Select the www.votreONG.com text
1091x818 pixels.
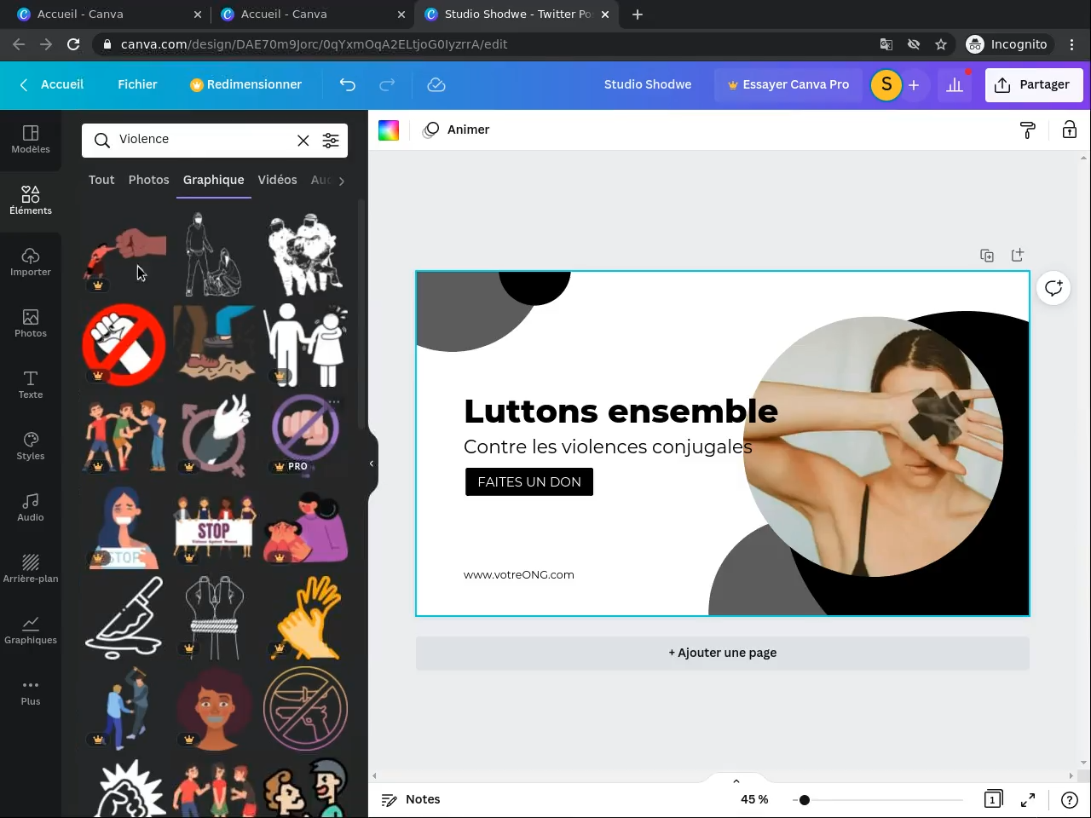click(x=519, y=575)
